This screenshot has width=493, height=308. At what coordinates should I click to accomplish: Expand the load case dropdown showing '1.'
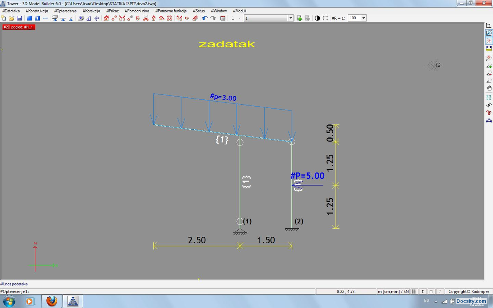tap(291, 18)
